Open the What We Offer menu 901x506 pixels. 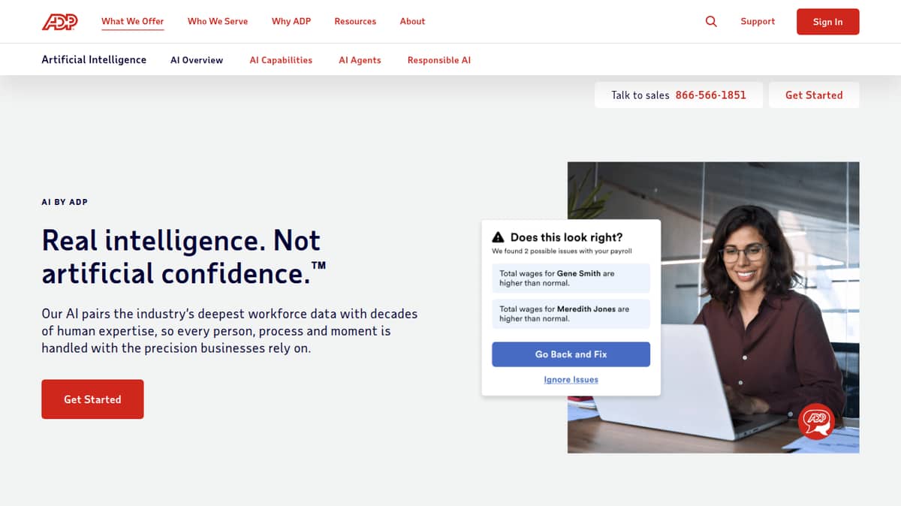pos(132,21)
